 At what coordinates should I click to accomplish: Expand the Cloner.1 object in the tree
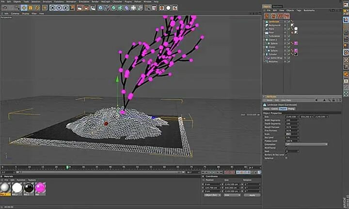[x=264, y=40]
